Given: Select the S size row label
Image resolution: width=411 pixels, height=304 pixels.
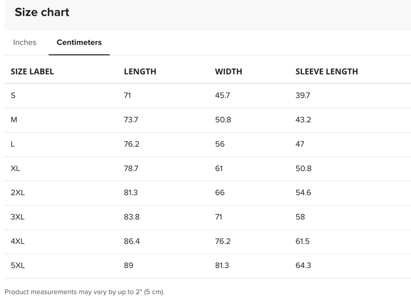Looking at the screenshot, I should (13, 95).
